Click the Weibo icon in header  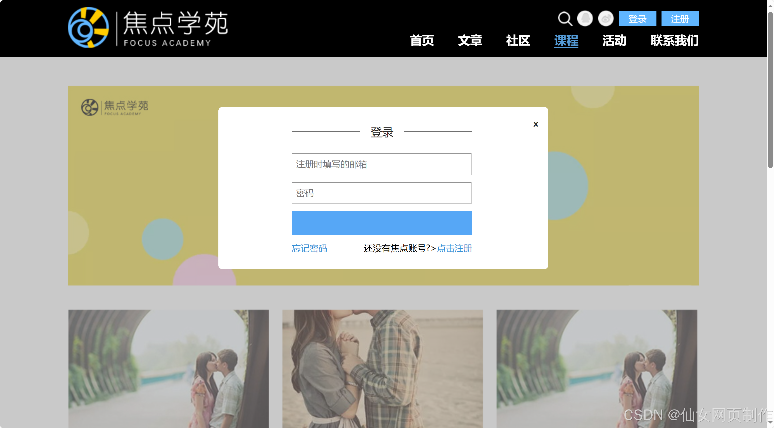pos(606,19)
